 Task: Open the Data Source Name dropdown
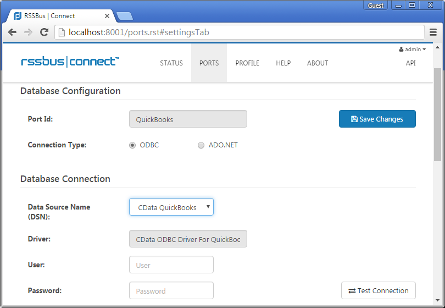coord(171,207)
